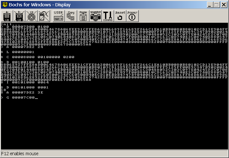Toggle the mouse capture icon
The width and height of the screenshot is (229, 158).
pos(44,16)
